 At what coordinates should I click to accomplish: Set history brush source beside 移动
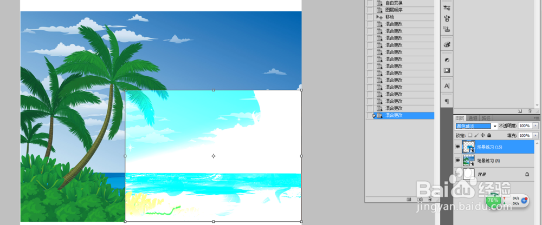click(x=370, y=17)
